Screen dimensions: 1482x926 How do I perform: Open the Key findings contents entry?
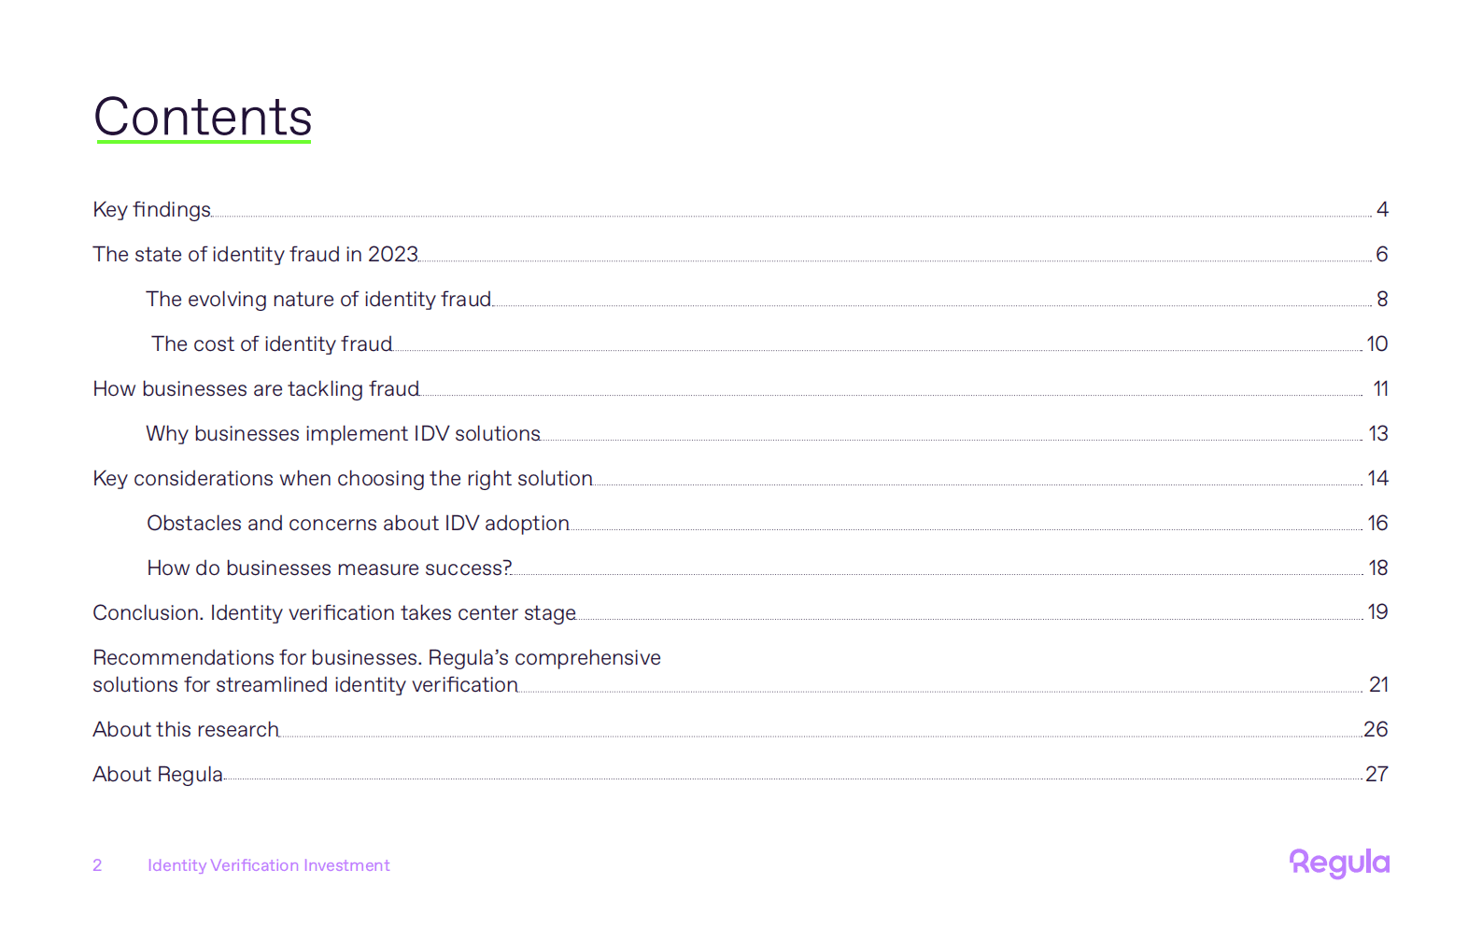[x=152, y=210]
